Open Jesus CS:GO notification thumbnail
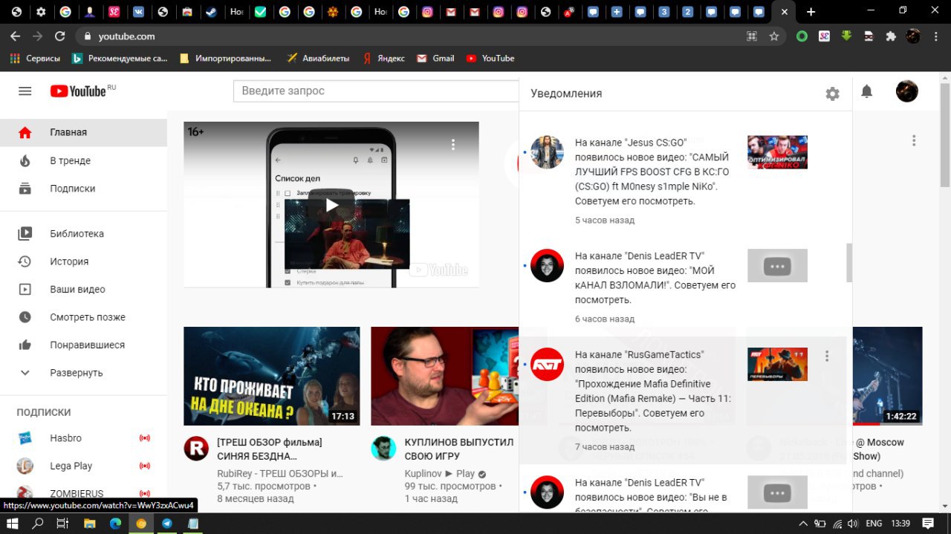 [x=777, y=152]
